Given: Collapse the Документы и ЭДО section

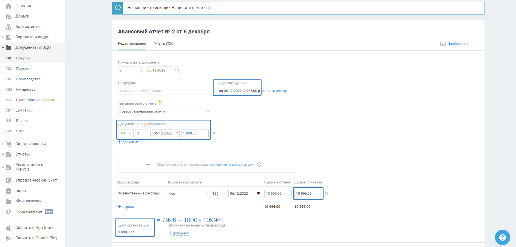Looking at the screenshot, I should [x=2, y=48].
